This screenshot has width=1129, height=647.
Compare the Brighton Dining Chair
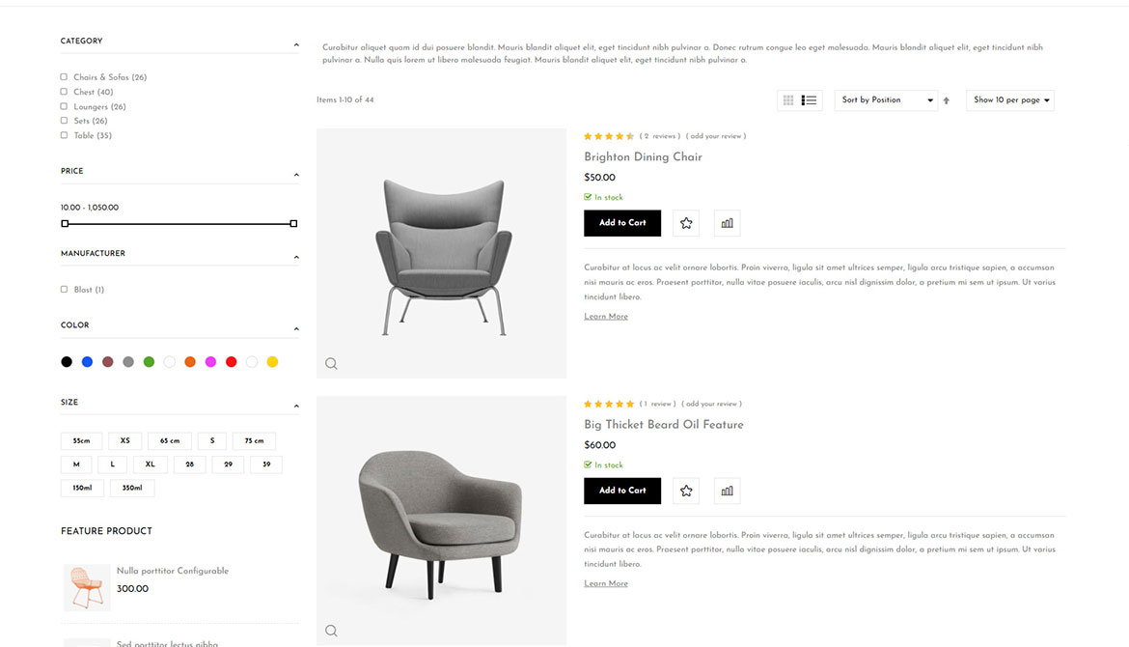coord(727,223)
